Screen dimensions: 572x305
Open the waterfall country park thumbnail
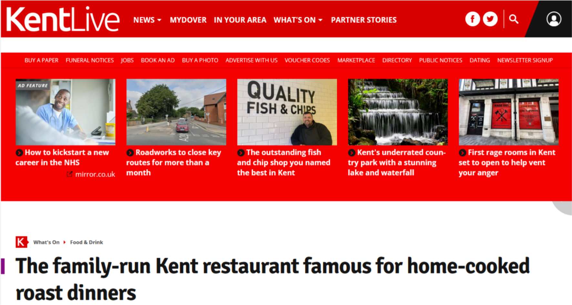(398, 112)
